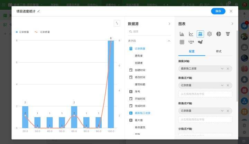Click the 保存 button
The image size is (249, 144).
(218, 11)
